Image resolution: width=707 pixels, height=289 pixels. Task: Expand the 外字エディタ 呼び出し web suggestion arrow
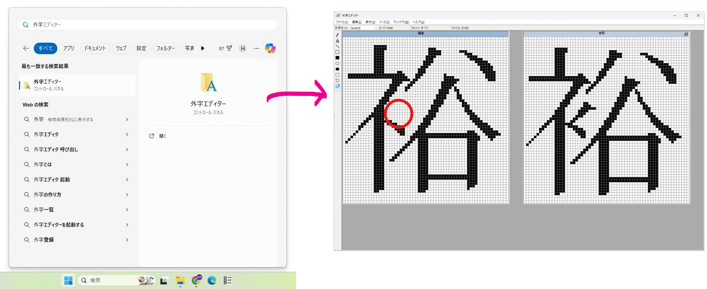(127, 150)
